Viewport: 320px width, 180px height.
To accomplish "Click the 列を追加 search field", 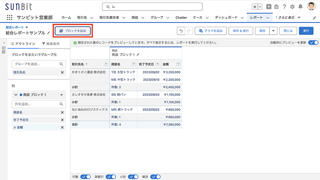I will 35,104.
